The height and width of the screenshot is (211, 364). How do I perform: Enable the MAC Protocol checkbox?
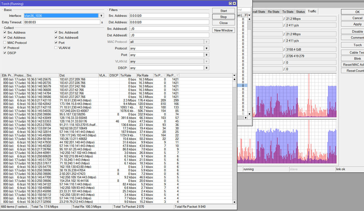coord(5,42)
